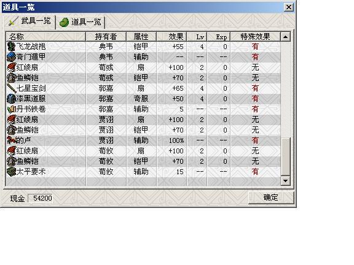The height and width of the screenshot is (265, 354).
Task: Switch to the 武具一览 tab
Action: click(x=30, y=21)
